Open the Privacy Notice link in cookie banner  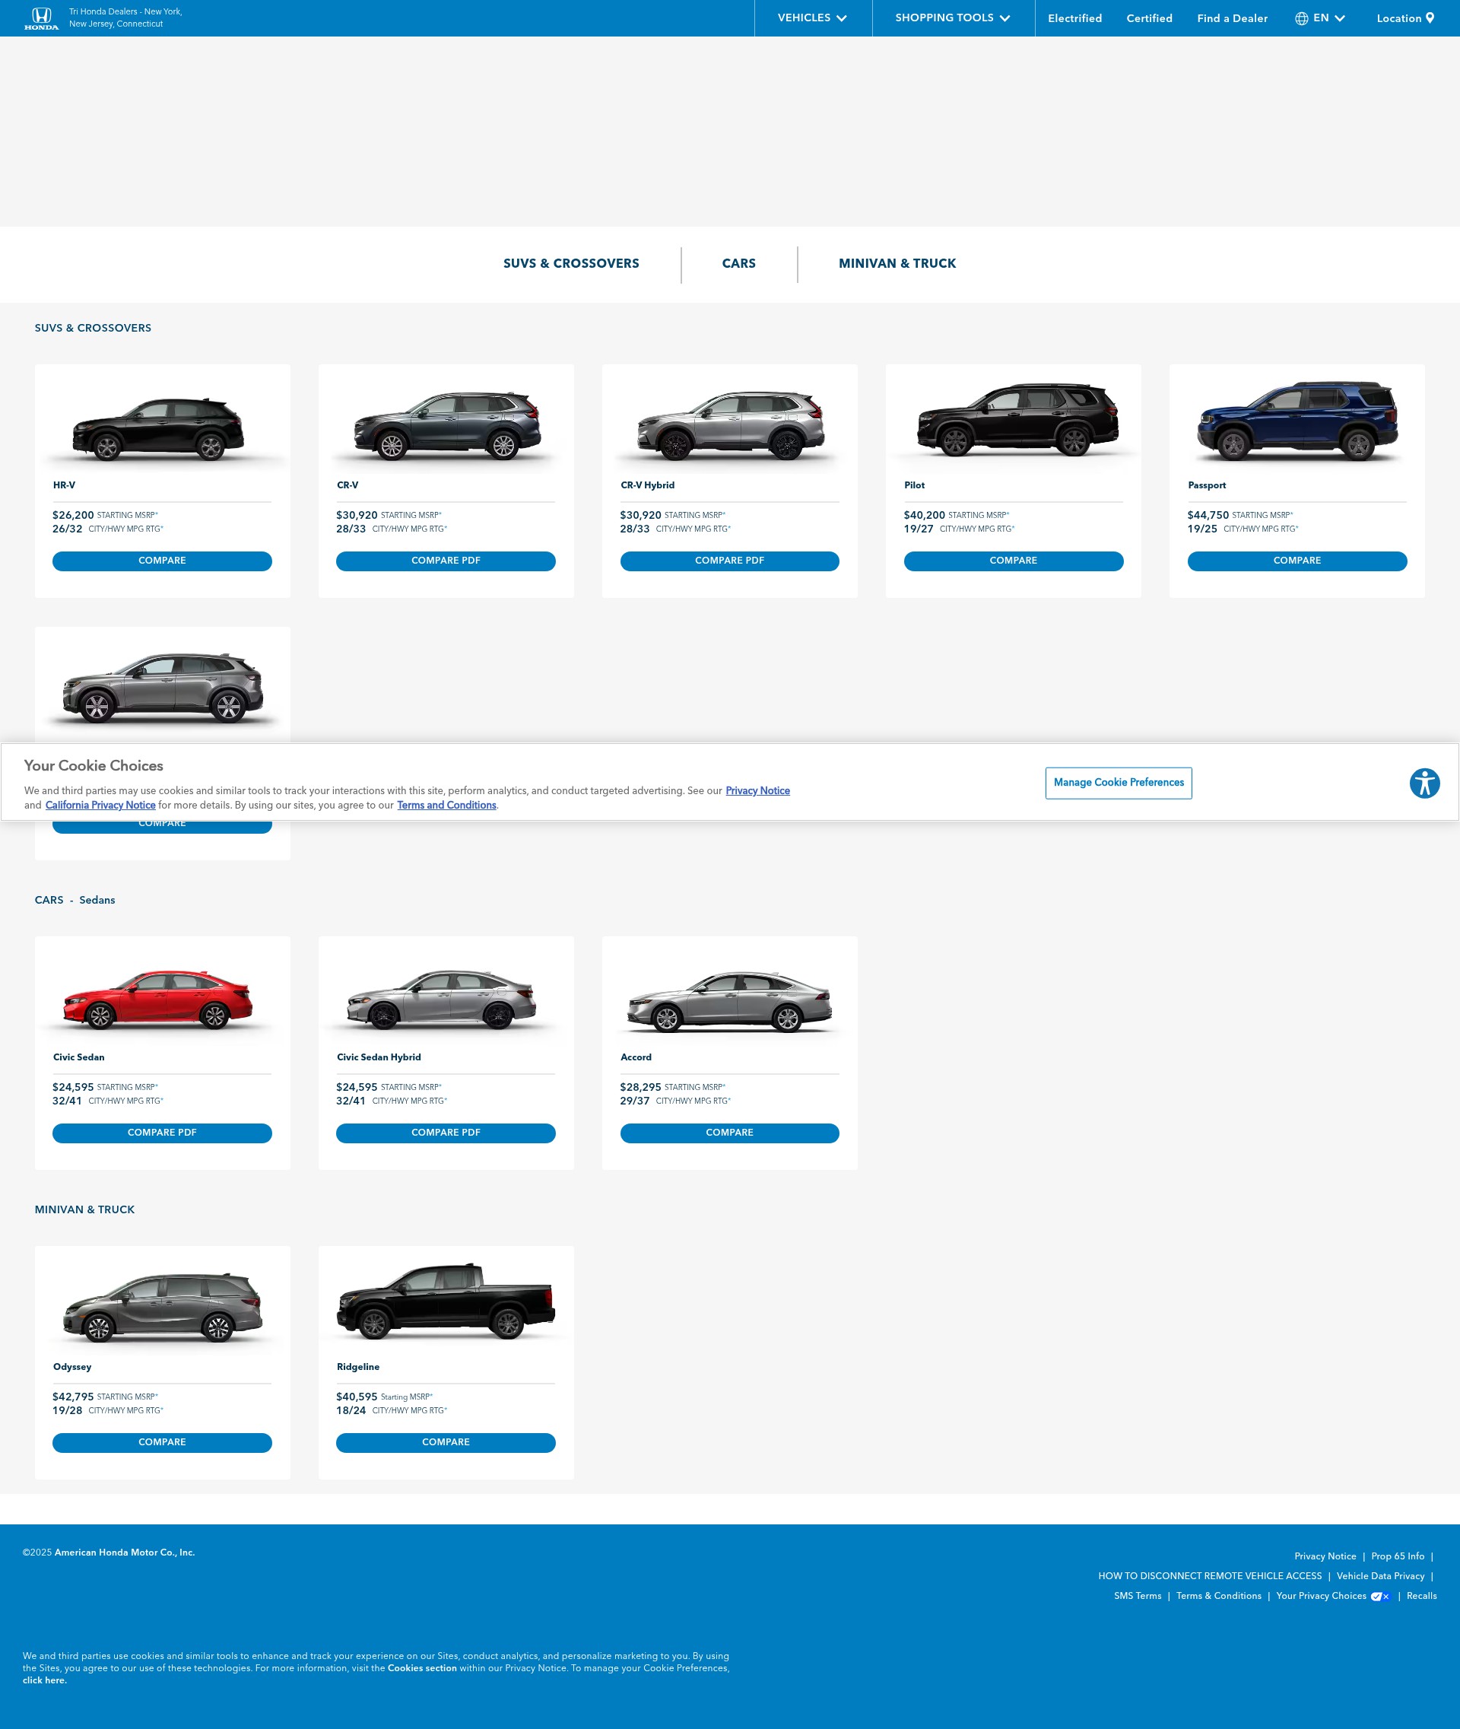pos(757,791)
